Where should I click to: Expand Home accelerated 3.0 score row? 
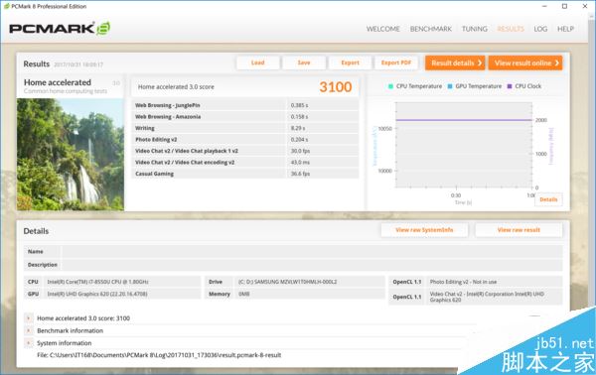click(x=29, y=318)
